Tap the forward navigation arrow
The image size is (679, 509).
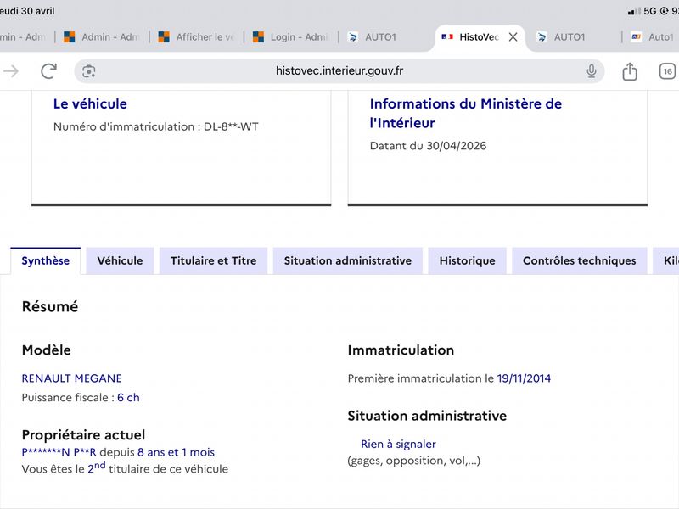click(11, 71)
